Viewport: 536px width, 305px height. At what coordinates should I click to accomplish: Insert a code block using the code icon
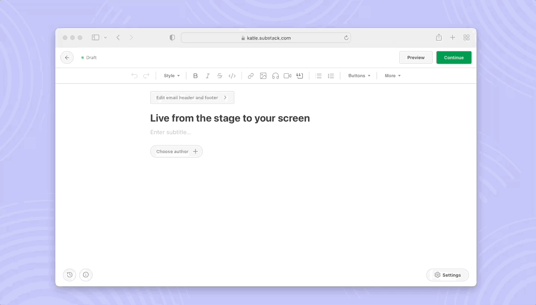click(232, 76)
